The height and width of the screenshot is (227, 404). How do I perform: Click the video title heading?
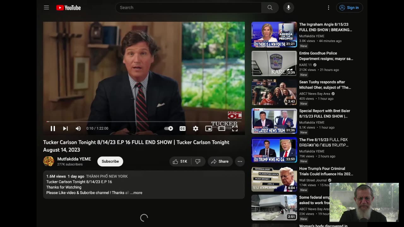pyautogui.click(x=136, y=146)
